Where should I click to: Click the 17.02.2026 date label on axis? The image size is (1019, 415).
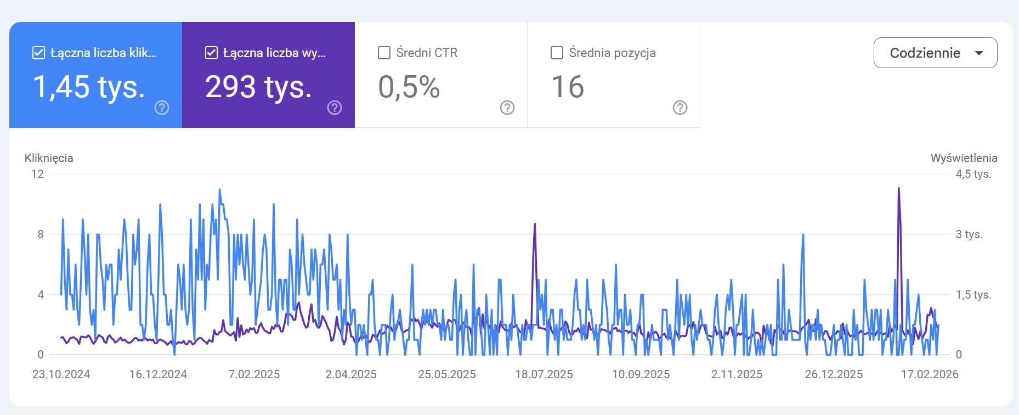930,374
